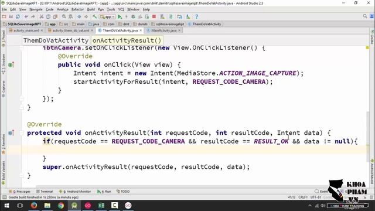This screenshot has width=375, height=211.
Task: Click the java folder breadcrumb
Action: click(94, 24)
